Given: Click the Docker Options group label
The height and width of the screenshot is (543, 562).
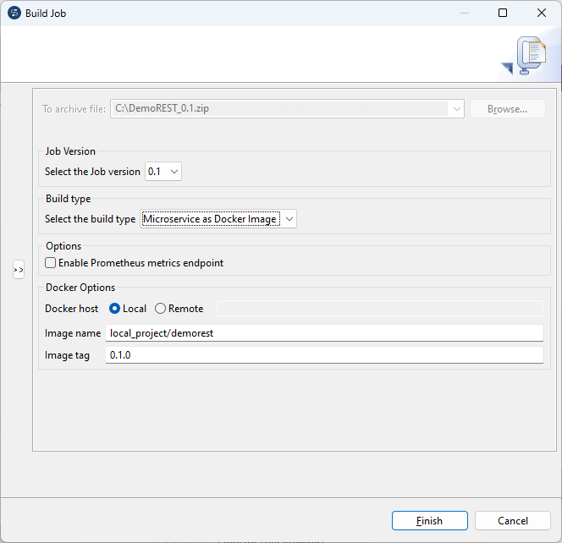Looking at the screenshot, I should pyautogui.click(x=80, y=288).
